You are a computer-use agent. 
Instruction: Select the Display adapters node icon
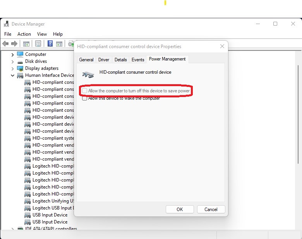click(20, 68)
